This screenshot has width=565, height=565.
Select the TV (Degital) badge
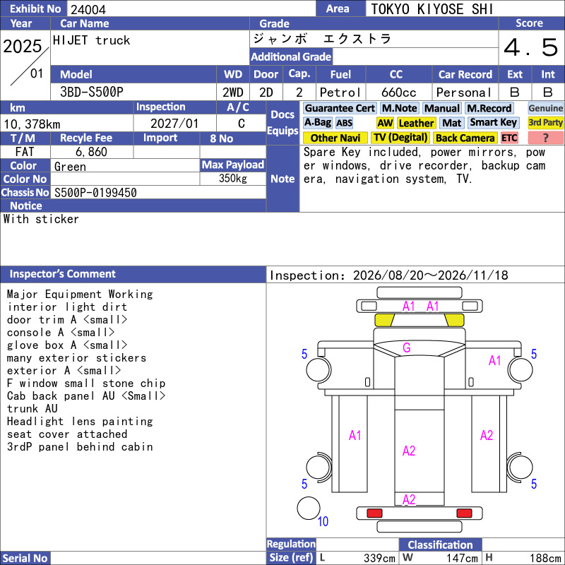pos(400,138)
